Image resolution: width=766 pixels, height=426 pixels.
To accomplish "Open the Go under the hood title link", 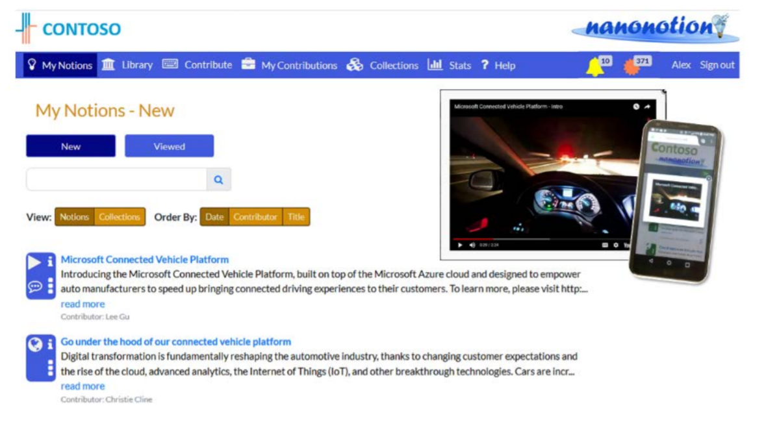I will coord(176,342).
